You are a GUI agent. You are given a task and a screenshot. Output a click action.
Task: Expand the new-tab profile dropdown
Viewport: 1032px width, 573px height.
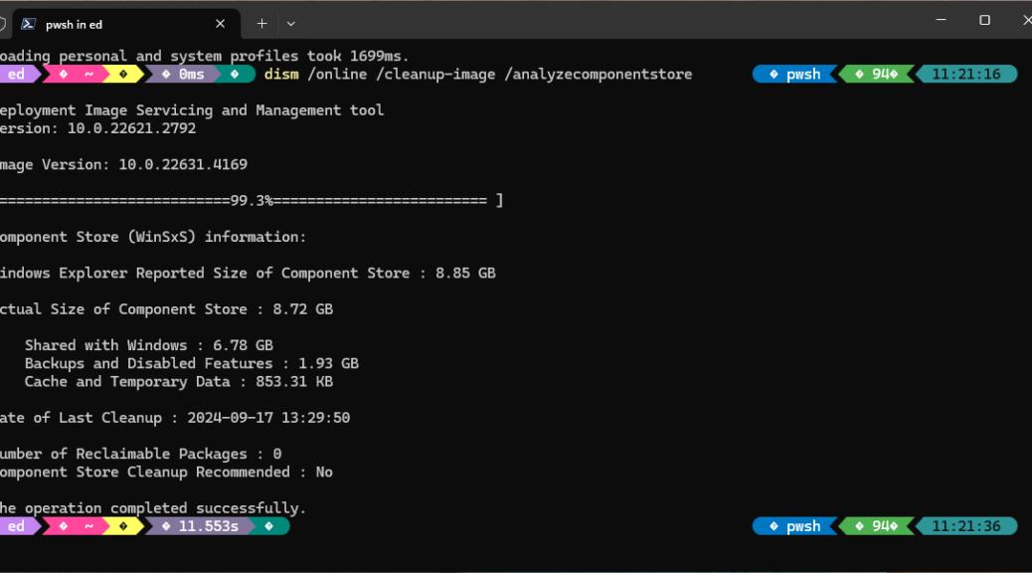[x=291, y=24]
